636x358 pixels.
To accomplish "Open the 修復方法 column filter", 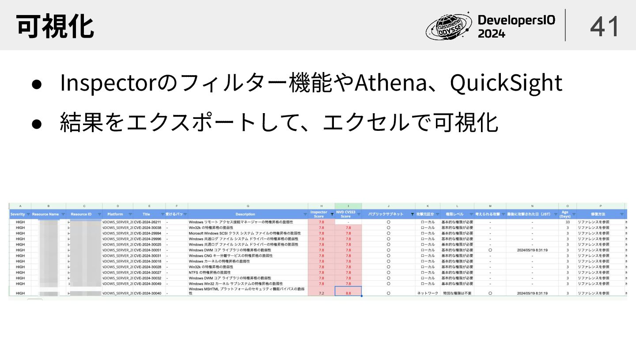I will click(622, 214).
